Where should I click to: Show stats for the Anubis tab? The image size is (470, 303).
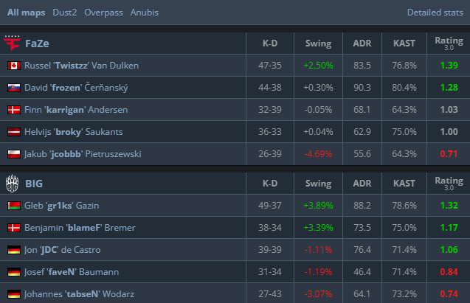(x=145, y=13)
